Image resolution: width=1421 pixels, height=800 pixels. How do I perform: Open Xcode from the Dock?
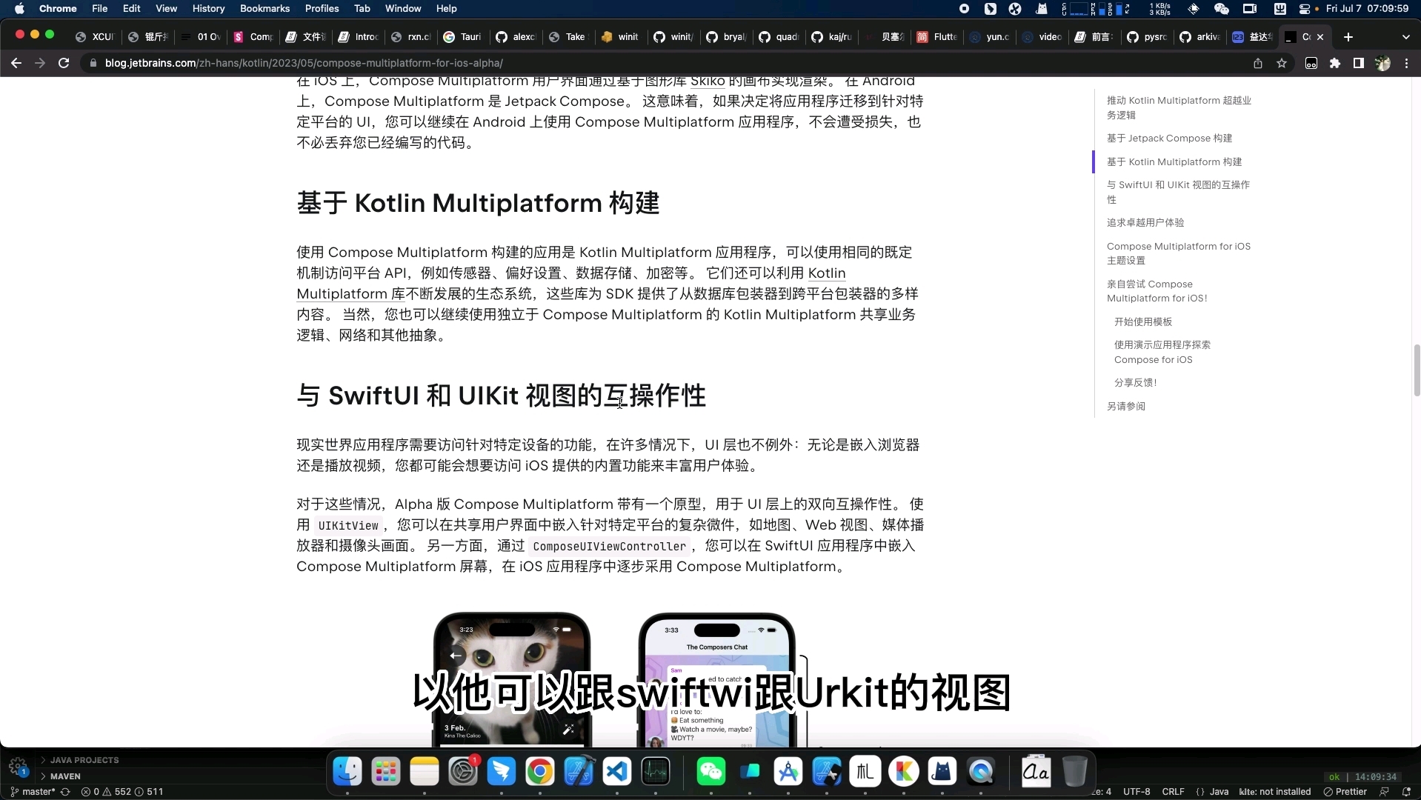579,772
